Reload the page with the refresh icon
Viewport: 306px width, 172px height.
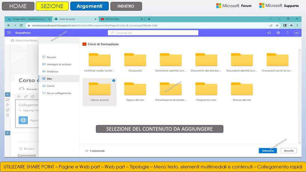point(21,25)
